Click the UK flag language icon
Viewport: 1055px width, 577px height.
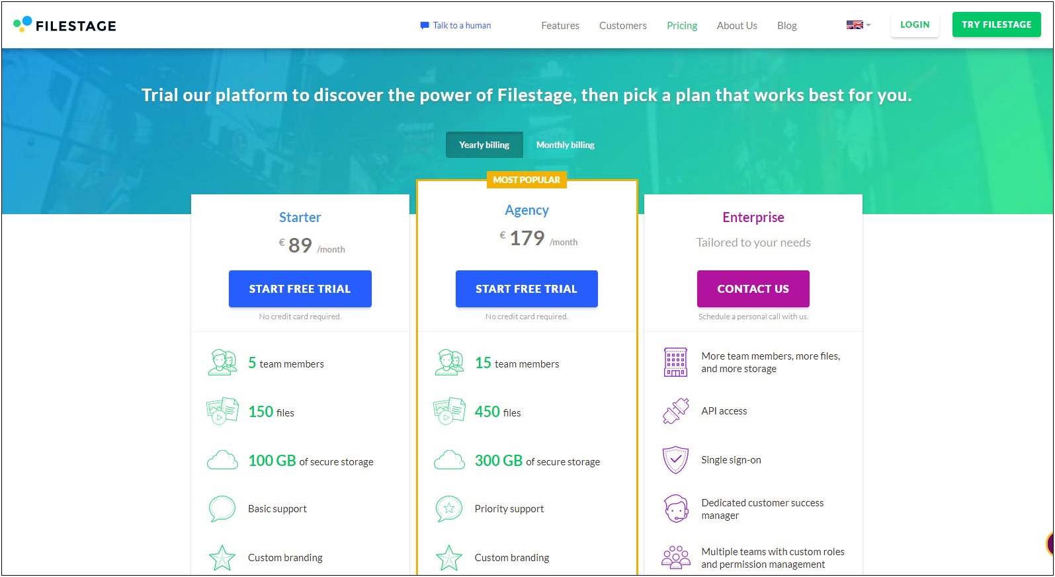855,25
